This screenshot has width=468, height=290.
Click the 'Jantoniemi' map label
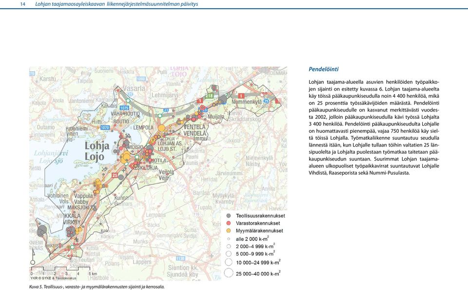(x=81, y=101)
